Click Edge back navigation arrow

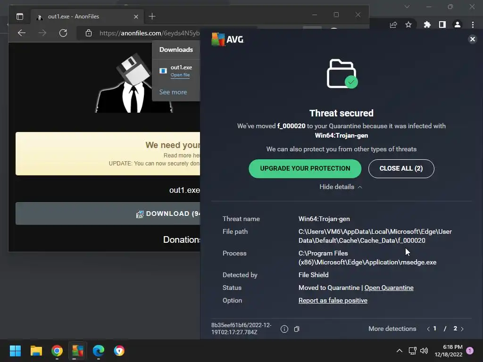22,33
